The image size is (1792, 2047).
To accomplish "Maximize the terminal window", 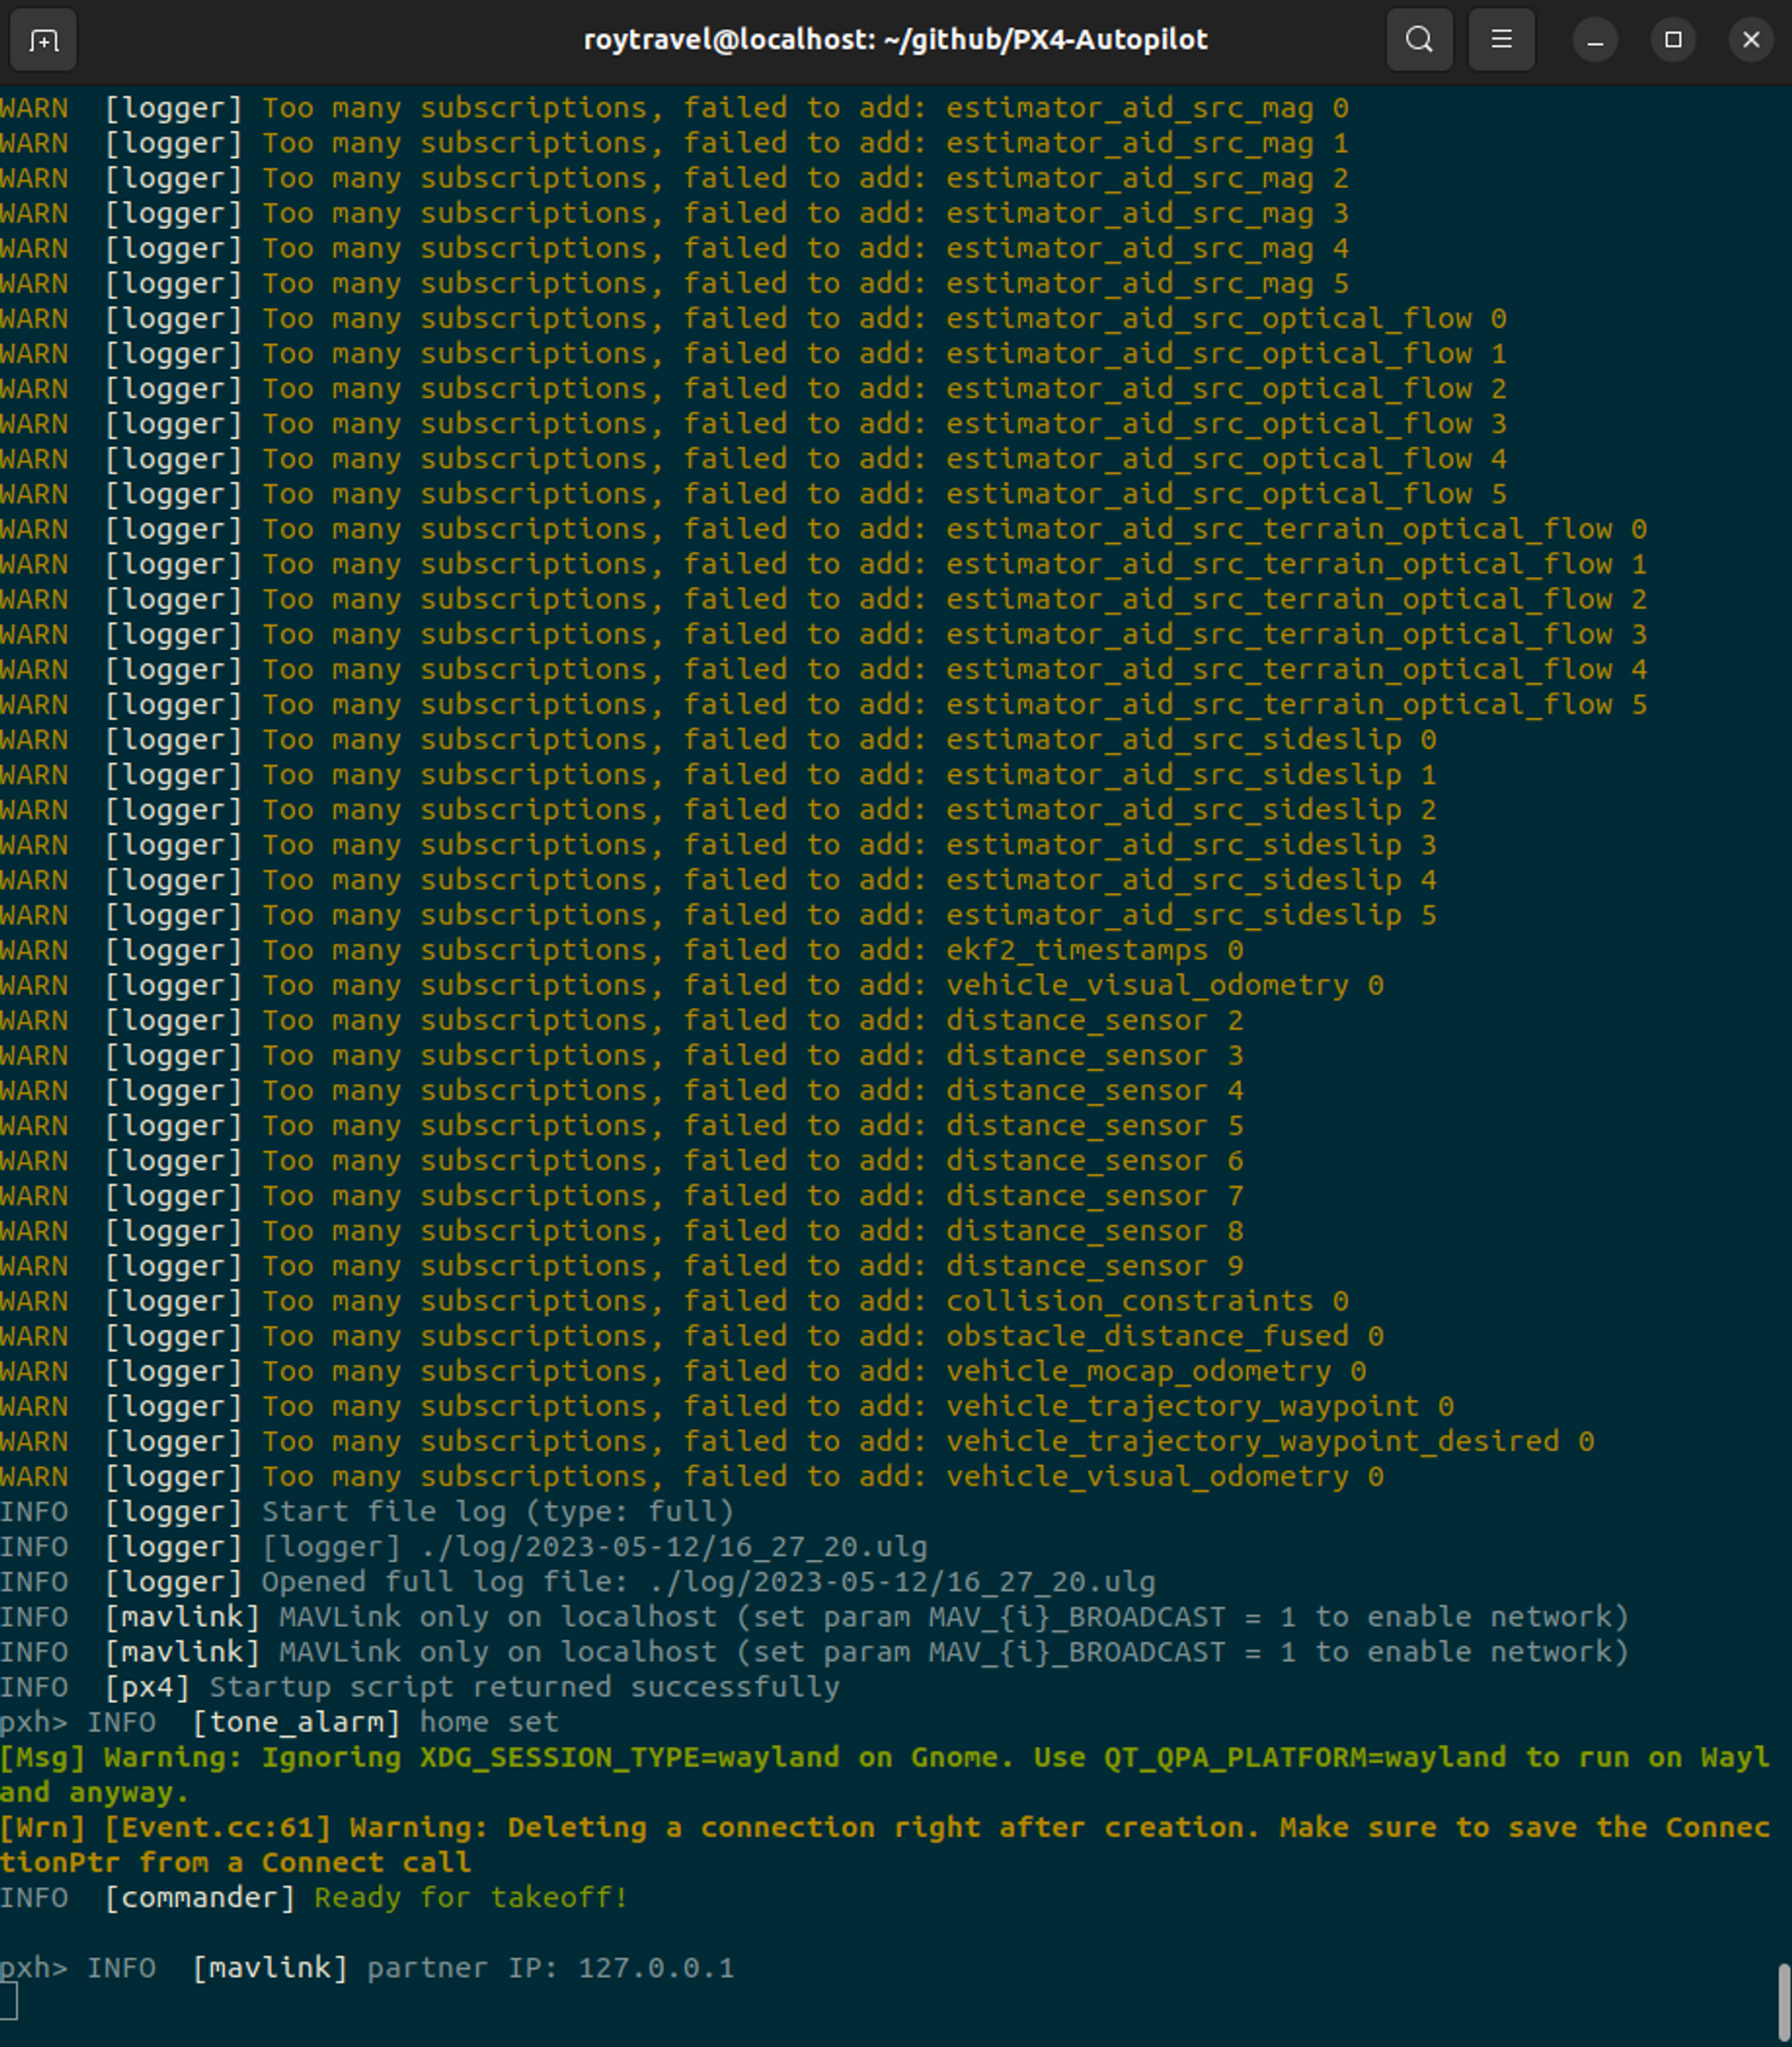I will coord(1673,40).
